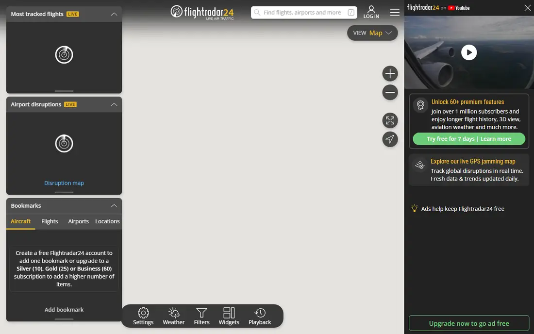The height and width of the screenshot is (334, 534).
Task: Click Upgrade now to go ad free
Action: [x=469, y=323]
